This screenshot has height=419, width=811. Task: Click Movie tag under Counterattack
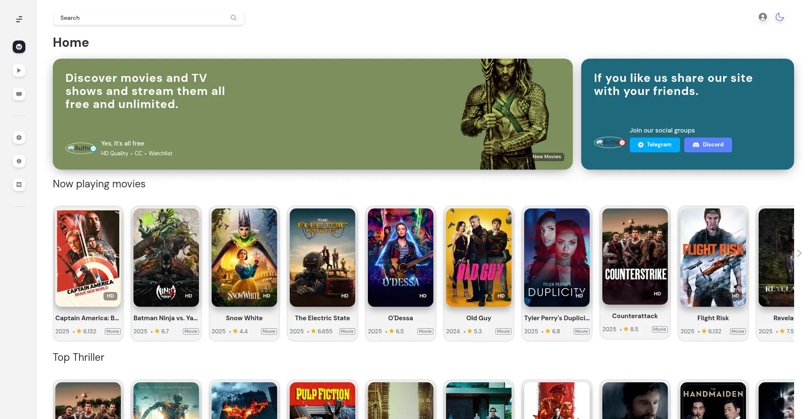660,329
